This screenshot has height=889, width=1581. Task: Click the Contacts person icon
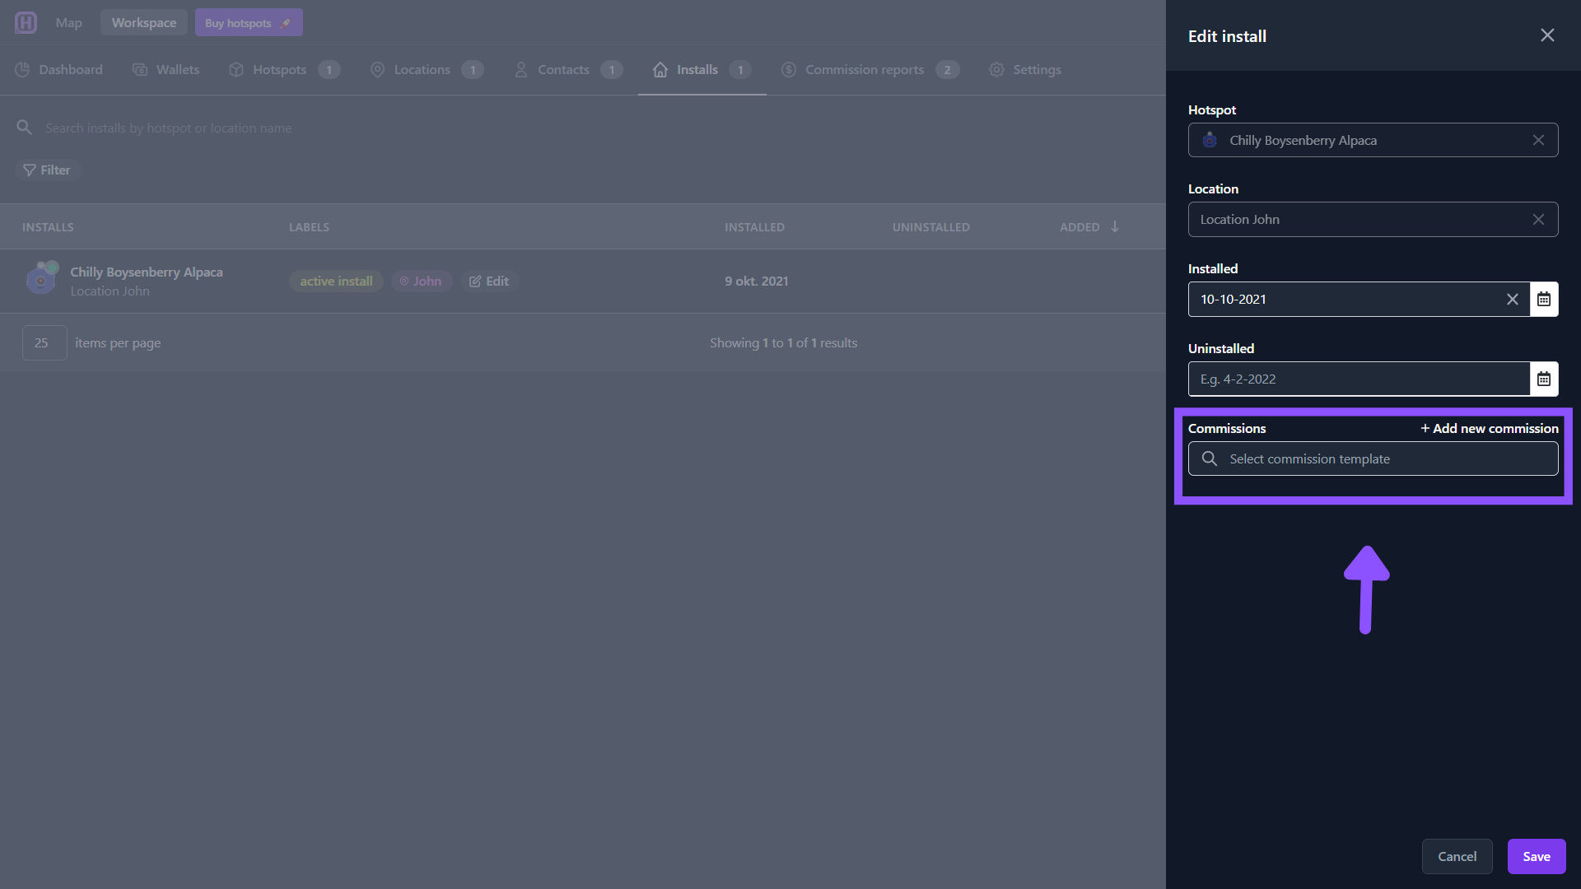tap(521, 70)
